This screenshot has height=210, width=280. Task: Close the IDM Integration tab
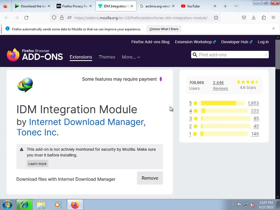[x=132, y=6]
